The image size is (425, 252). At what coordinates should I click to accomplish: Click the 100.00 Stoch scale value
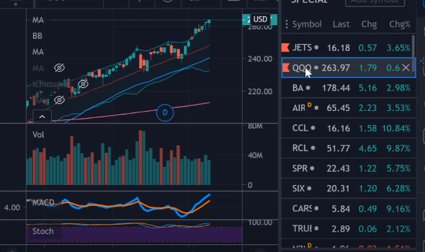260,223
